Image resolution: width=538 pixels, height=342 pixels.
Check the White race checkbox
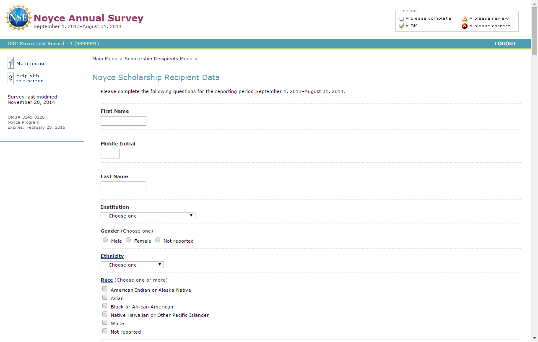point(105,323)
